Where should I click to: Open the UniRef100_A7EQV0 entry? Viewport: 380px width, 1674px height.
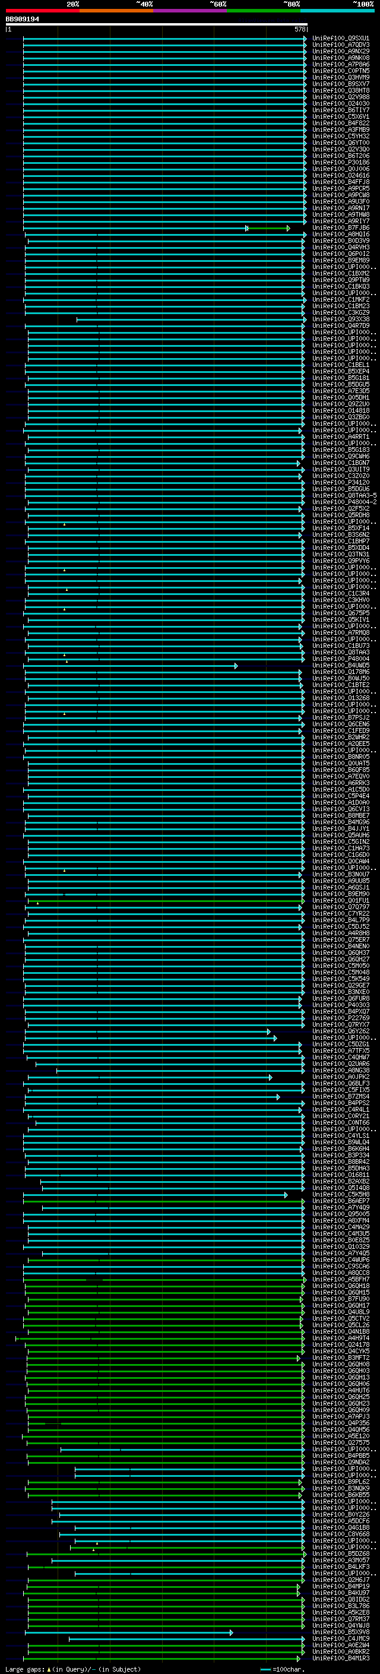(x=340, y=777)
